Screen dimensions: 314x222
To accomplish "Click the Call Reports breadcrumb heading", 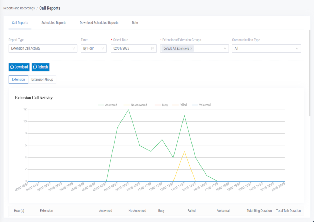I will pyautogui.click(x=50, y=8).
